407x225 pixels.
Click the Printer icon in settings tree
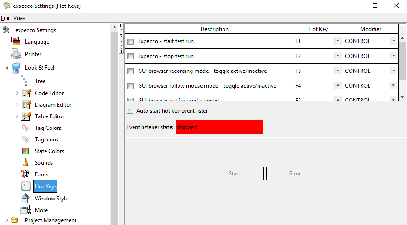(16, 54)
